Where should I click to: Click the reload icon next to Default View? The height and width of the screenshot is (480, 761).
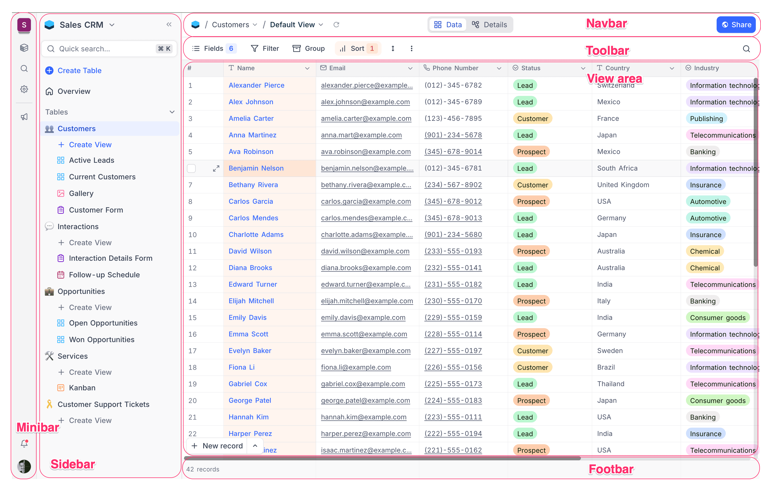(336, 25)
